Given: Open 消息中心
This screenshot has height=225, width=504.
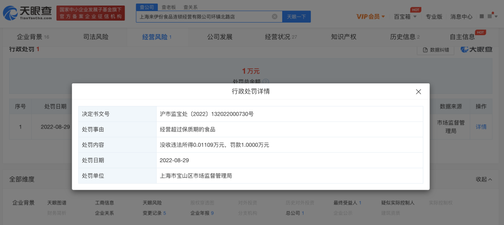Looking at the screenshot, I should (461, 17).
